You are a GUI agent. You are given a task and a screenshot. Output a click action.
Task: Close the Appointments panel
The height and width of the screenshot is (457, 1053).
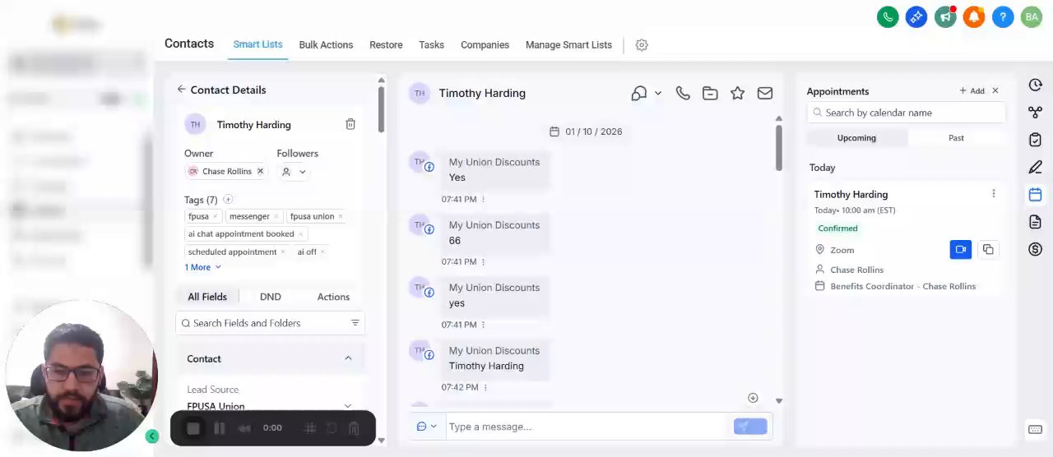[995, 91]
